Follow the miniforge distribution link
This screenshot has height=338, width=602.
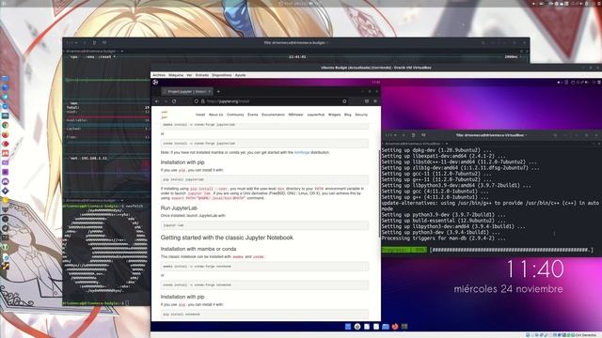point(302,152)
